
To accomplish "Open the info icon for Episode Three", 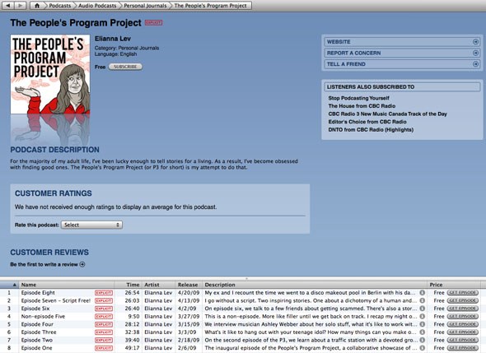I will pos(422,332).
